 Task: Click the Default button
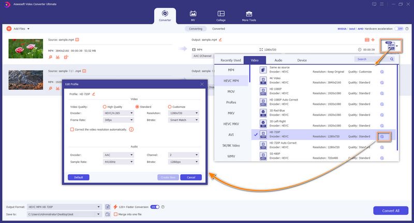(79, 177)
